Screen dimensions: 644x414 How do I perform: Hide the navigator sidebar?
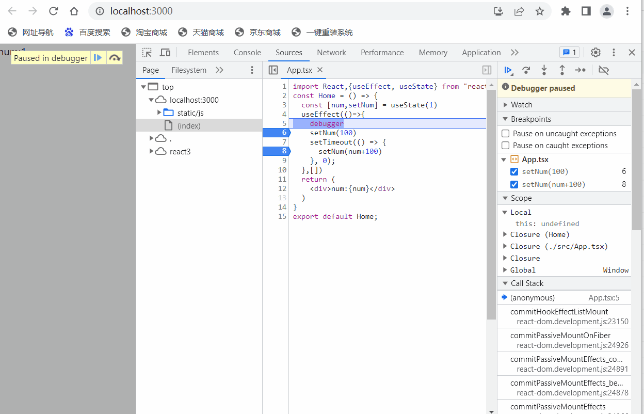coord(273,70)
